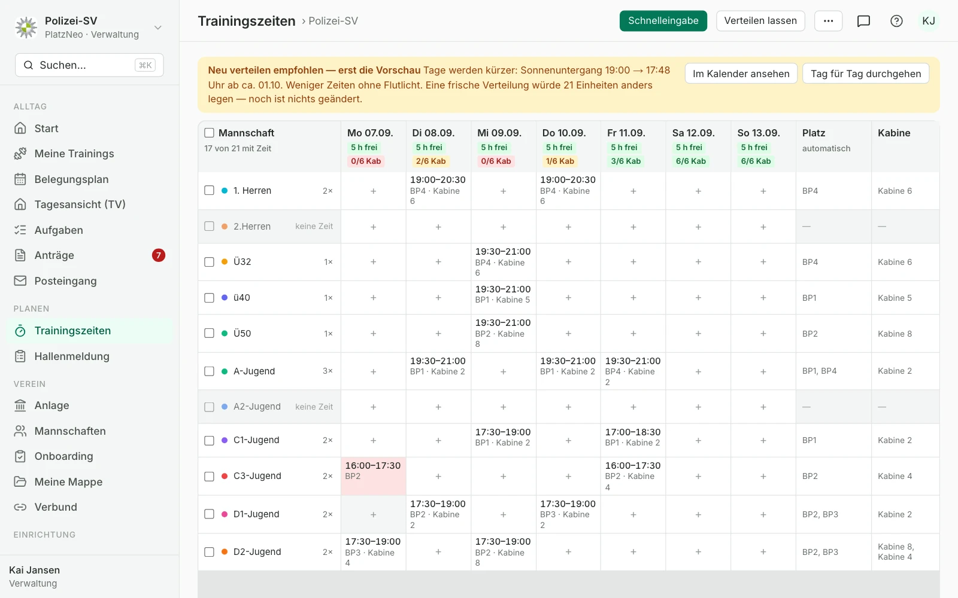Click the D1-Jugend pink color dot
Image resolution: width=958 pixels, height=598 pixels.
225,514
